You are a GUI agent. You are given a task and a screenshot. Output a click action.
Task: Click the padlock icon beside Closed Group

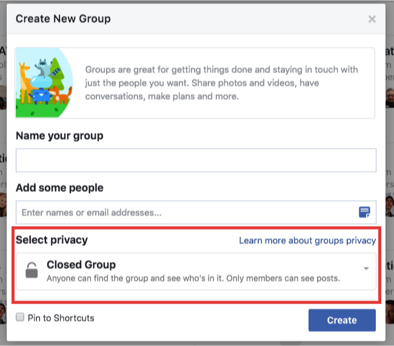click(32, 270)
